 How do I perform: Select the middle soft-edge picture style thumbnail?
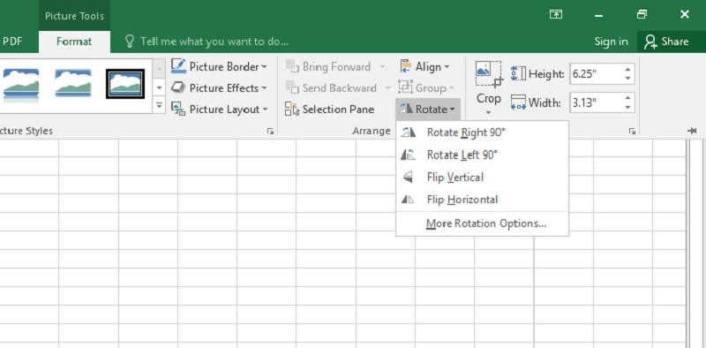pyautogui.click(x=73, y=83)
